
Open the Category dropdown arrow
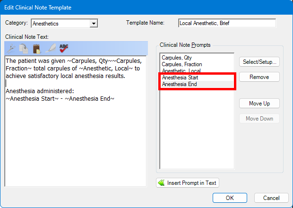click(94, 24)
